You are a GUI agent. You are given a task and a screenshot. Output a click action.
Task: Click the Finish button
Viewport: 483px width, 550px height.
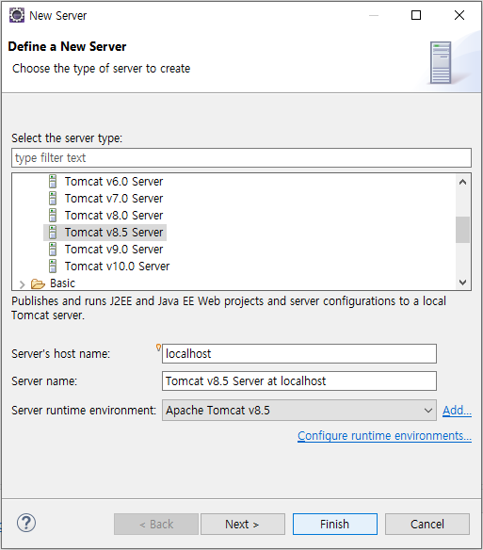[x=335, y=524]
